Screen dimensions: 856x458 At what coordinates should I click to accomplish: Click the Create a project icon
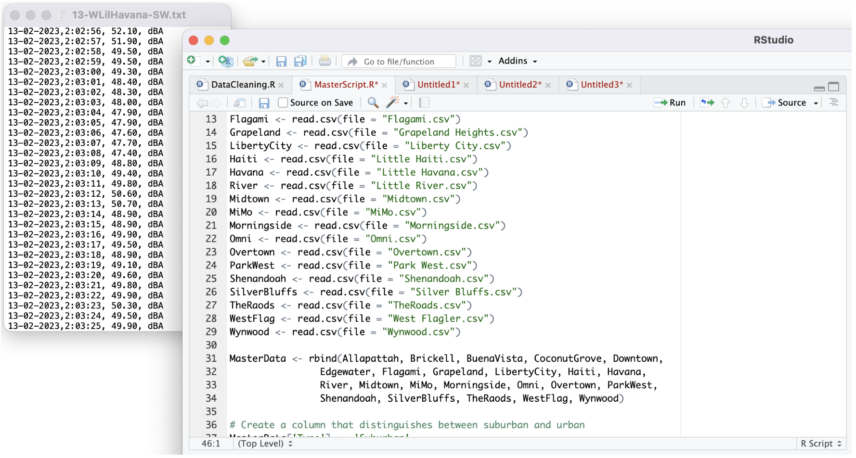(x=225, y=61)
